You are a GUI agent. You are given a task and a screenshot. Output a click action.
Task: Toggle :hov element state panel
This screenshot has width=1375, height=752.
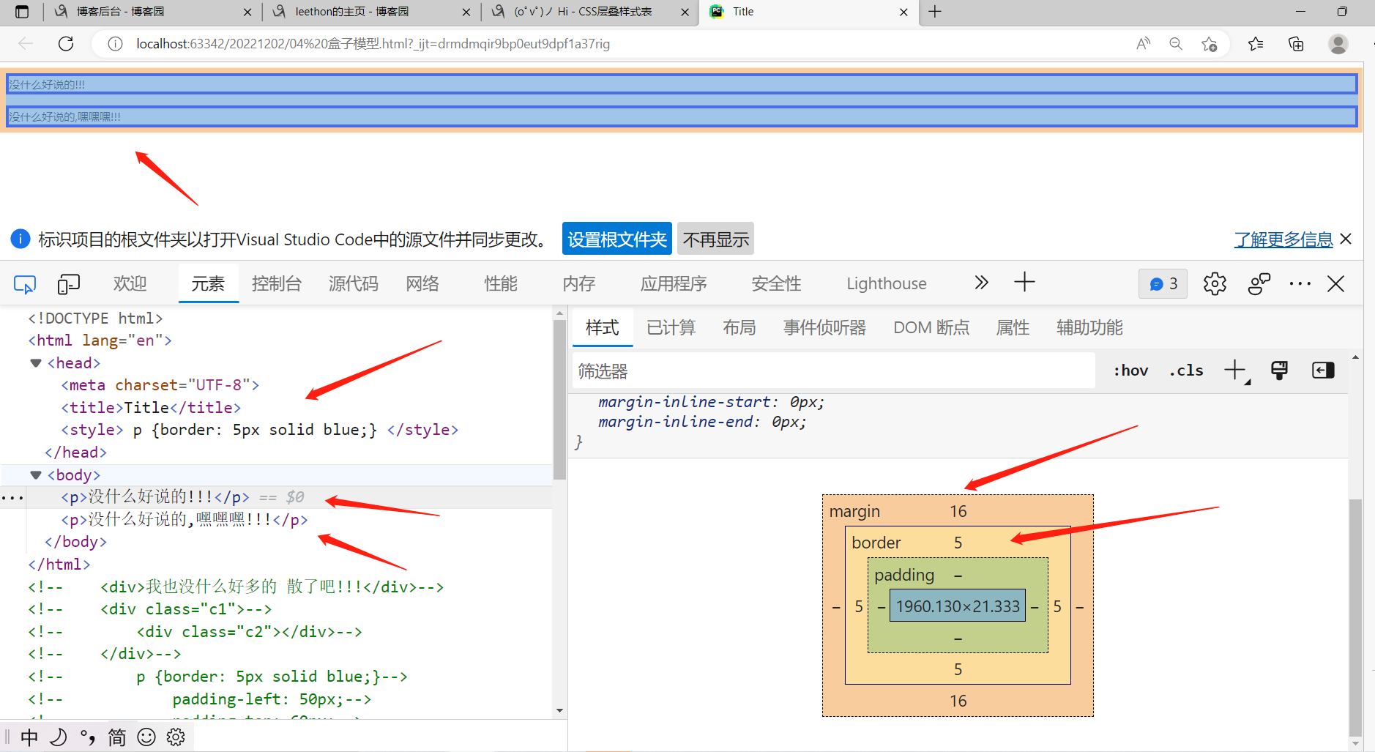(x=1131, y=371)
